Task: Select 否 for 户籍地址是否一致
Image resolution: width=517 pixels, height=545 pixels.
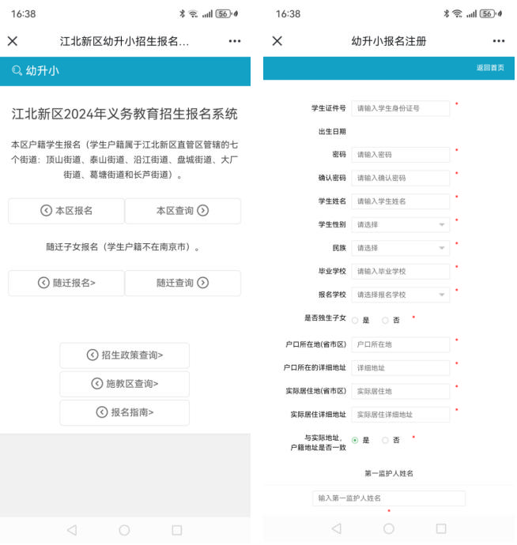Action: pos(385,440)
